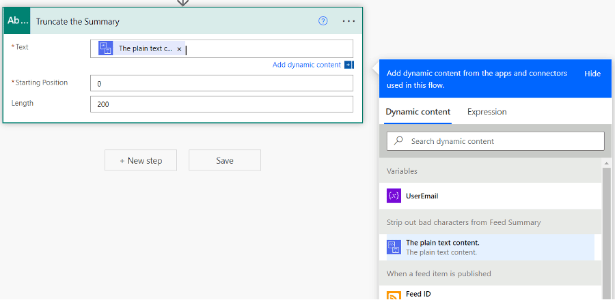Switch to the Dynamic content tab
The width and height of the screenshot is (615, 300).
pyautogui.click(x=418, y=112)
